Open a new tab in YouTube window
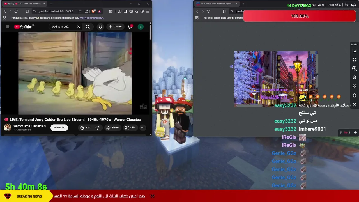359x202 pixels. [51, 4]
